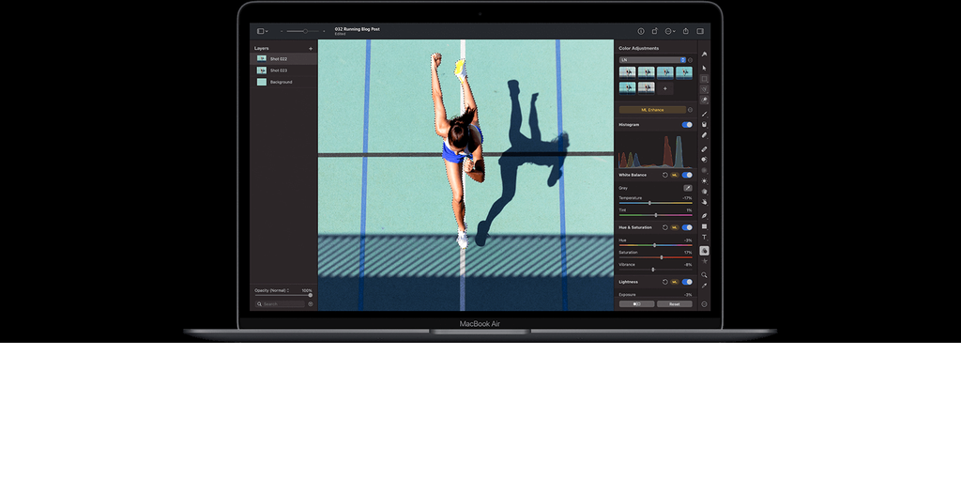
Task: Open the more options ellipsis dropdown
Action: 670,31
